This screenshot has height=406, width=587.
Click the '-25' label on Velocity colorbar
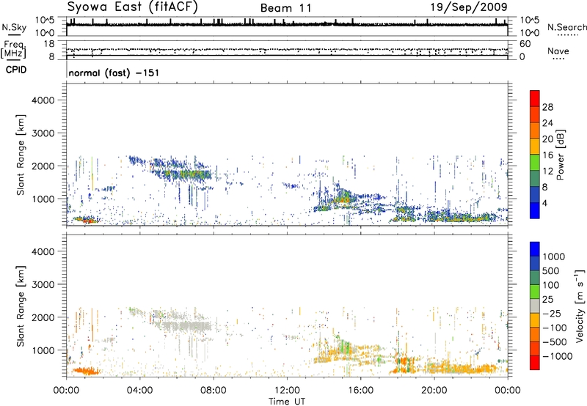[552, 313]
